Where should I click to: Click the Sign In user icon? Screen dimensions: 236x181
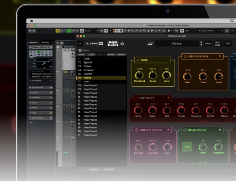(80, 50)
